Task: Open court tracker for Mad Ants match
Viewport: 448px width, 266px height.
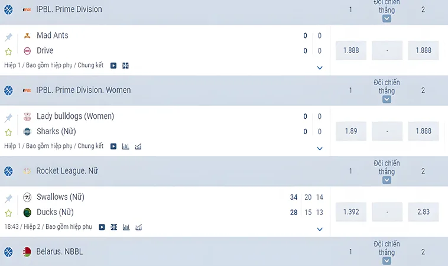Action: (125, 66)
